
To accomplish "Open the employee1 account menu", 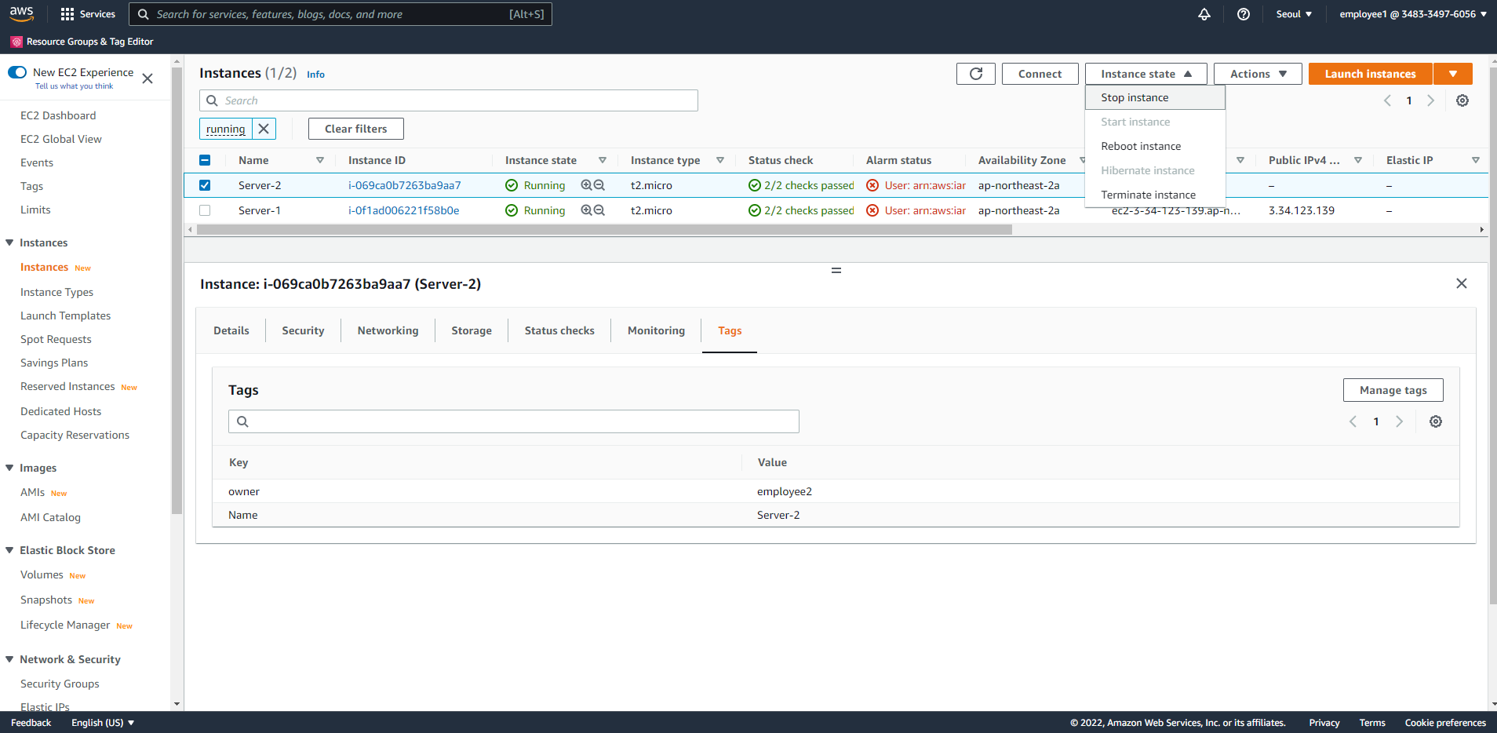I will (x=1413, y=14).
